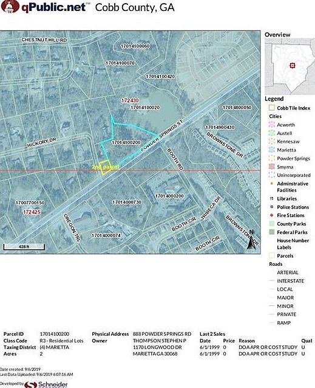Screen dimensions: 315x388
Task: Click the Administrative Facilities legend dot
Action: [271, 184]
